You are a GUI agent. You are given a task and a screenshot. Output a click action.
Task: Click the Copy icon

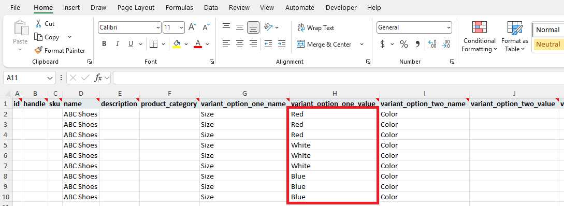click(38, 37)
